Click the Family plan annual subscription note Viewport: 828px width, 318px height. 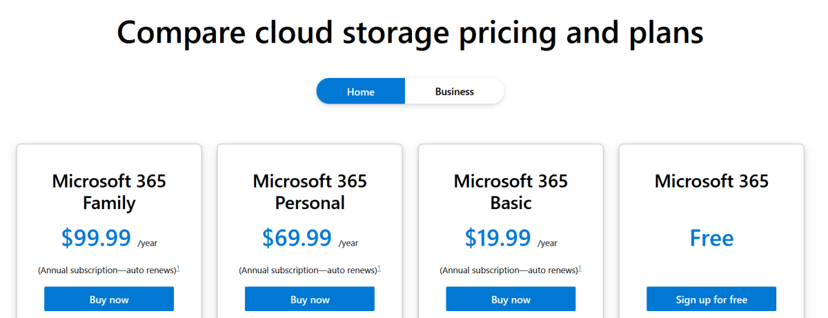click(x=107, y=270)
